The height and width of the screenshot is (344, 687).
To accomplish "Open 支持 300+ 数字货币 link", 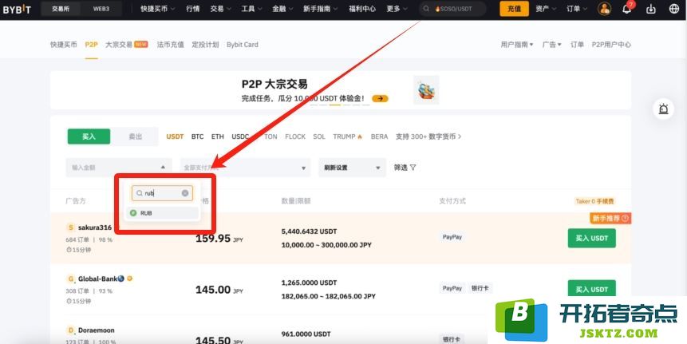I will pyautogui.click(x=428, y=136).
